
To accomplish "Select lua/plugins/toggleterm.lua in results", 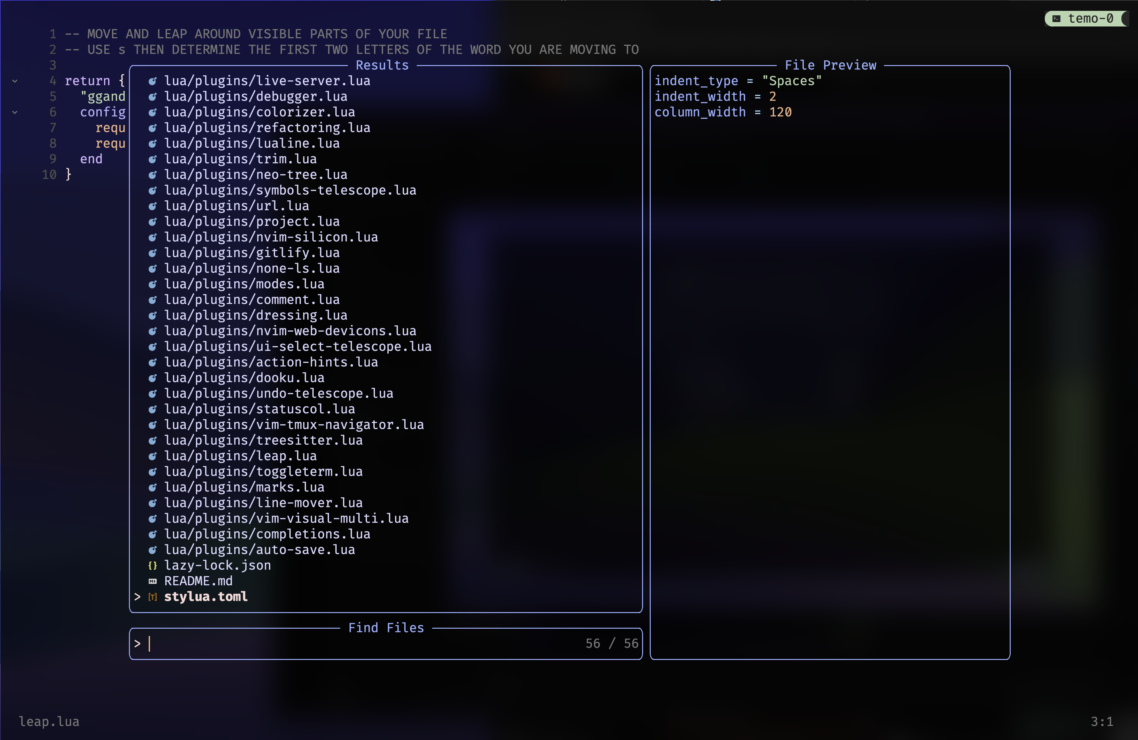I will [x=263, y=472].
